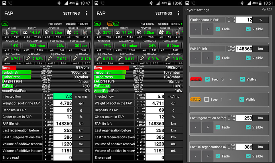This screenshot has height=163, width=275.
Task: Toggle Visible for Last regeneration before
Action: (248, 127)
